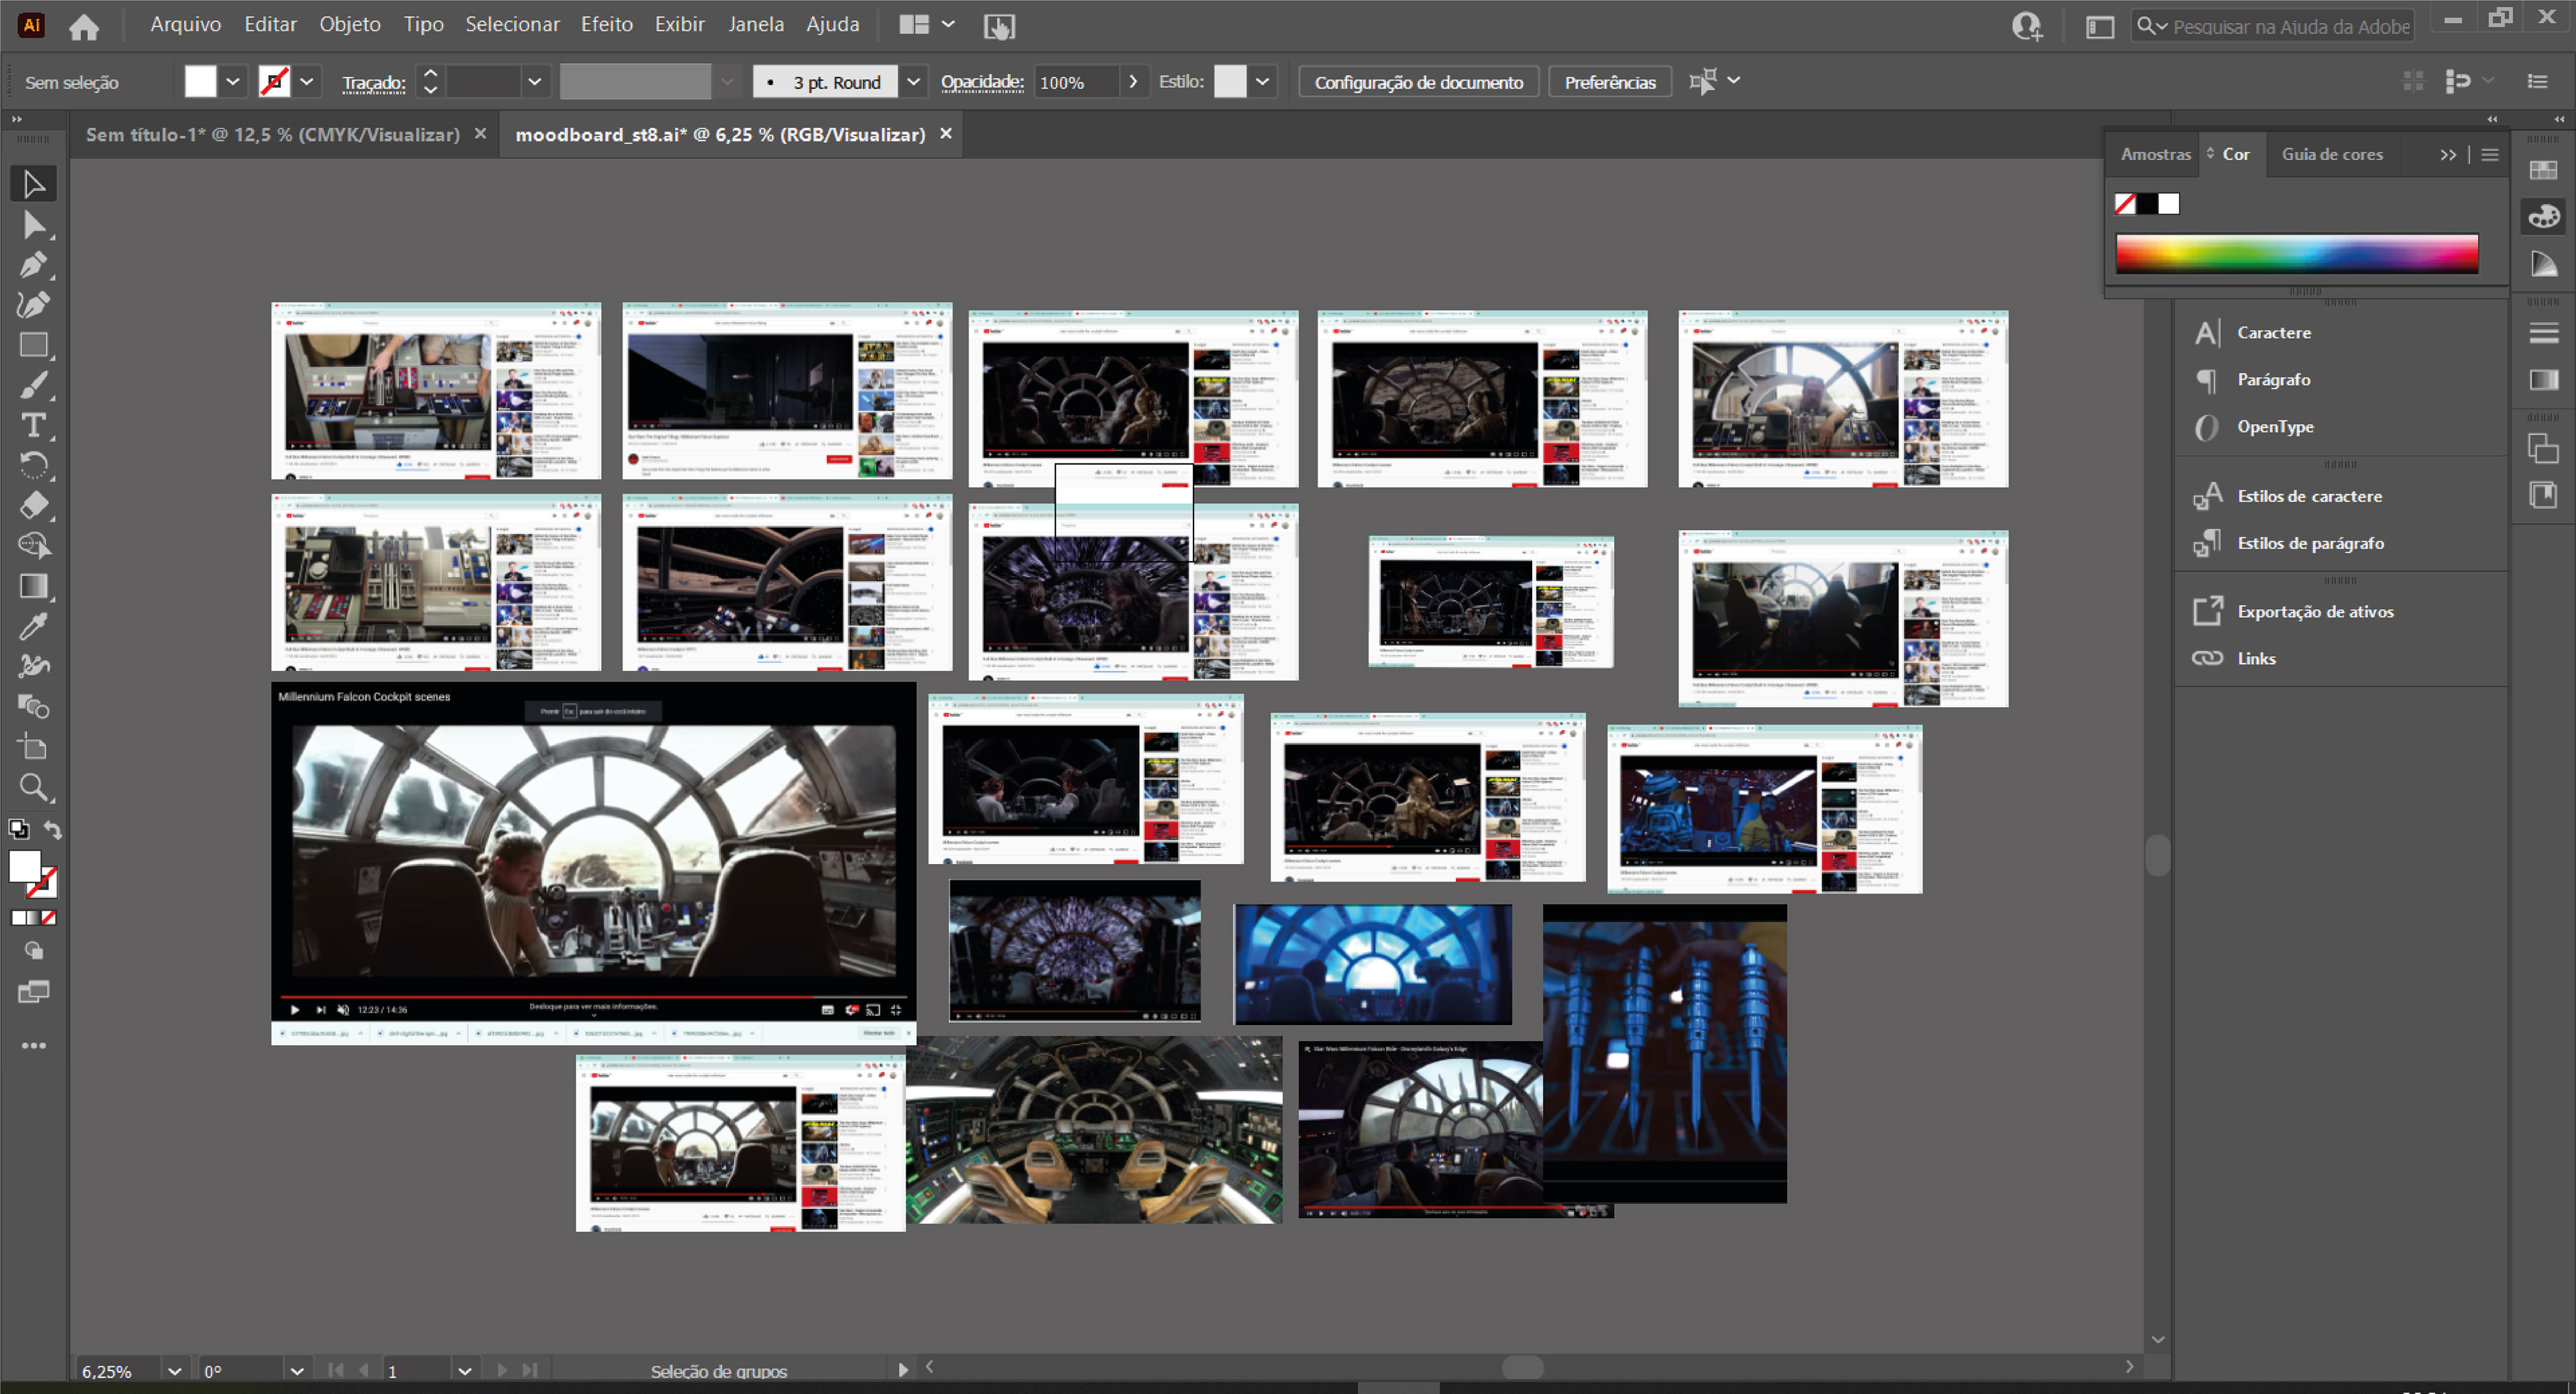The width and height of the screenshot is (2576, 1394).
Task: Open the Efeito menu
Action: (x=606, y=24)
